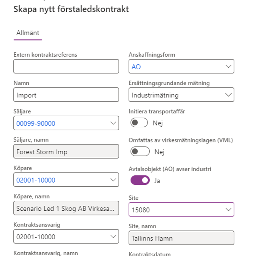The image size is (265, 256).
Task: Expand the Ersättningsgrundande mätning dropdown chevron
Action: 229,95
